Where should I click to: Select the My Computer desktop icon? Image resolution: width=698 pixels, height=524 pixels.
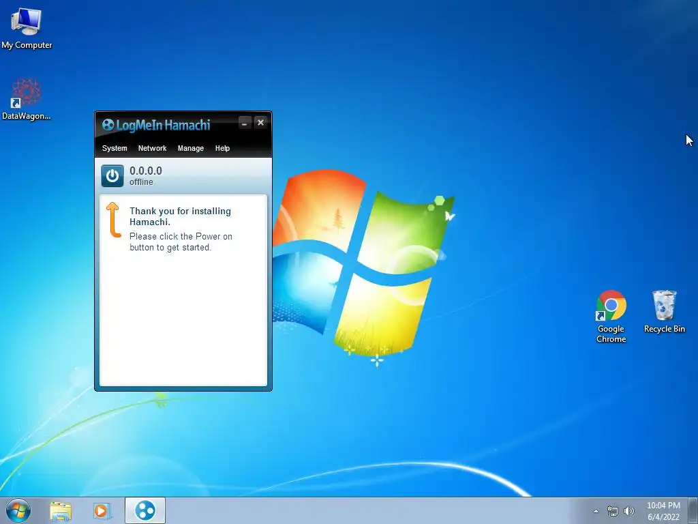[x=27, y=29]
